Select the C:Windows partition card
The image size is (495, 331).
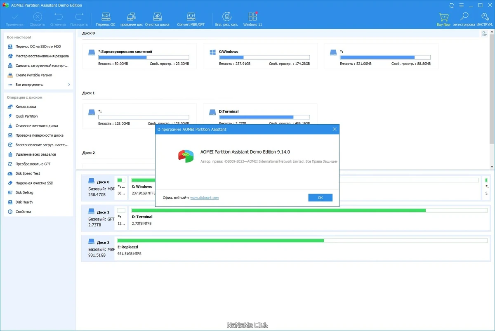pyautogui.click(x=260, y=56)
